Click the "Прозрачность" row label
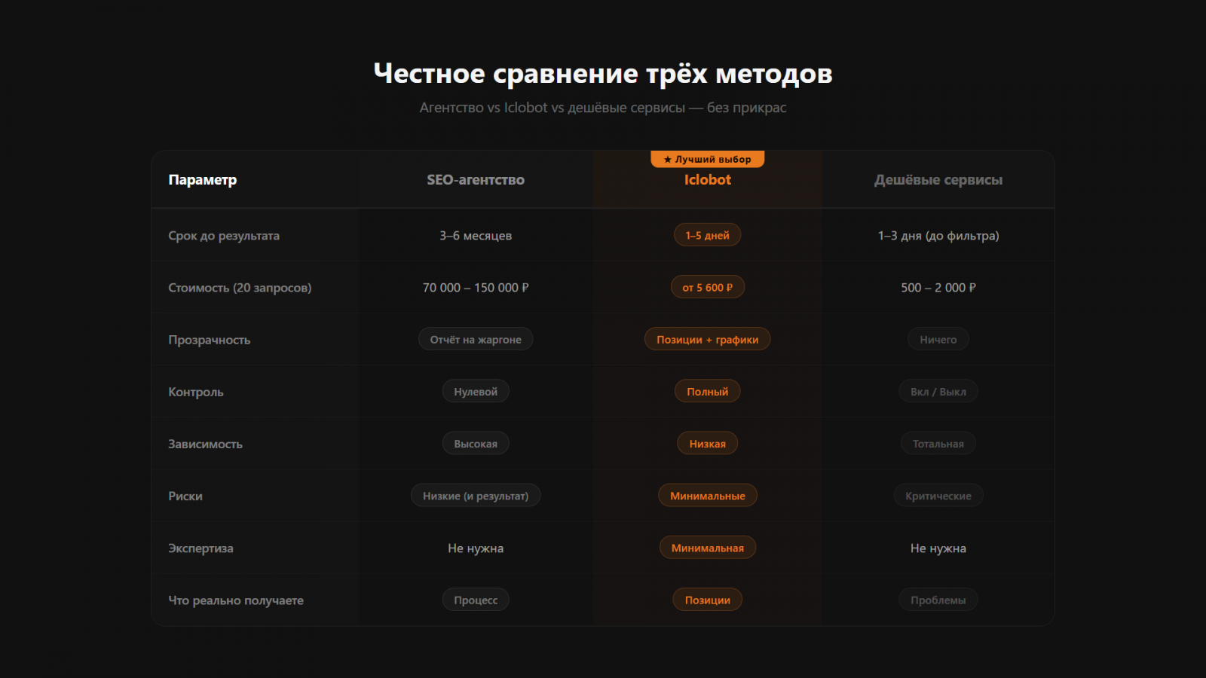The width and height of the screenshot is (1206, 678). 210,340
